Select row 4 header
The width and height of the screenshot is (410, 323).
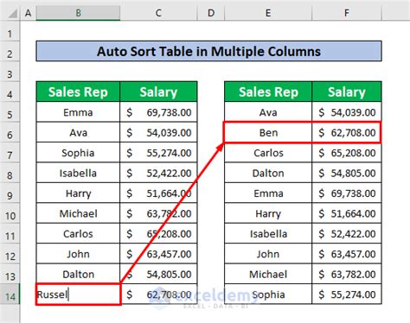[x=10, y=92]
